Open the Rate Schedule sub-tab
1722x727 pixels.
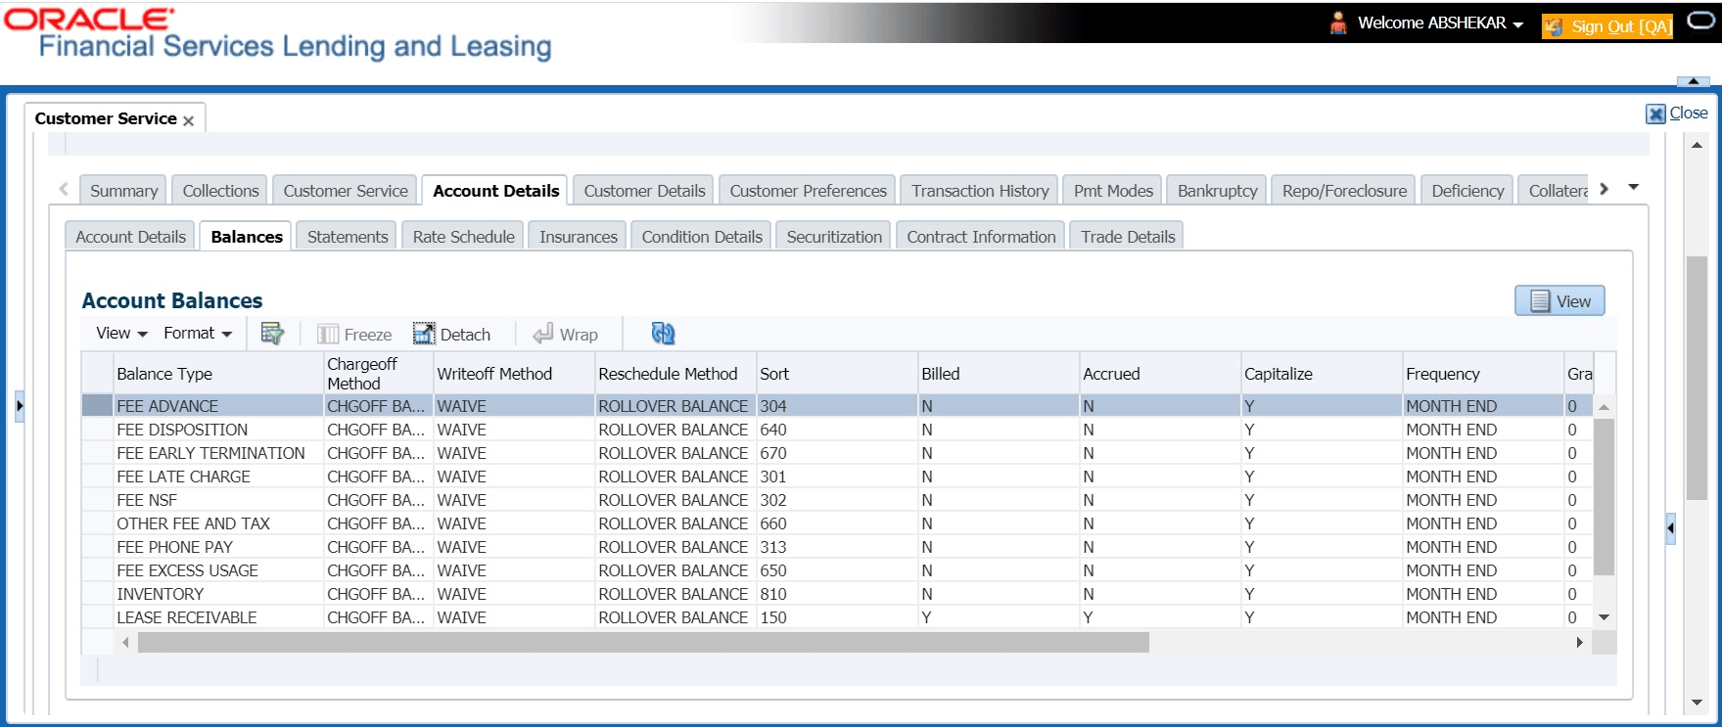click(x=463, y=237)
